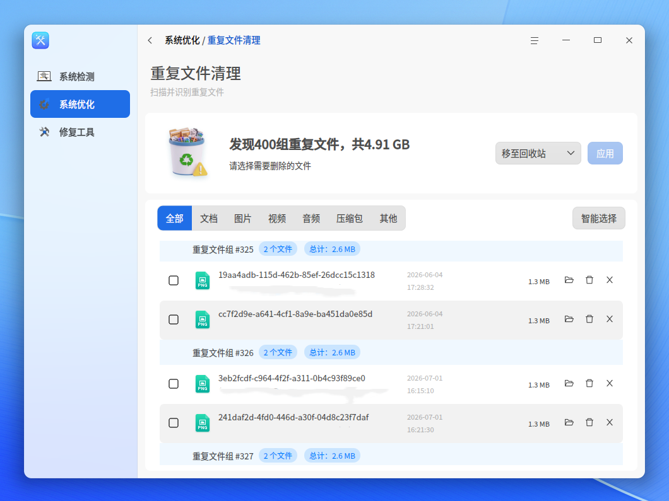The width and height of the screenshot is (669, 501).
Task: Click file name cc7f2d9e-a641-4cf1-8a9e-ba451da0e85d
Action: [295, 314]
